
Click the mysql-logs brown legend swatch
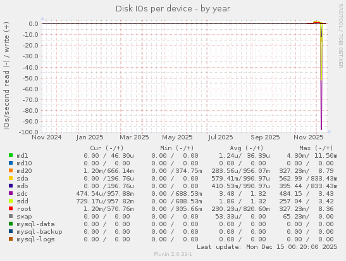coord(11,239)
